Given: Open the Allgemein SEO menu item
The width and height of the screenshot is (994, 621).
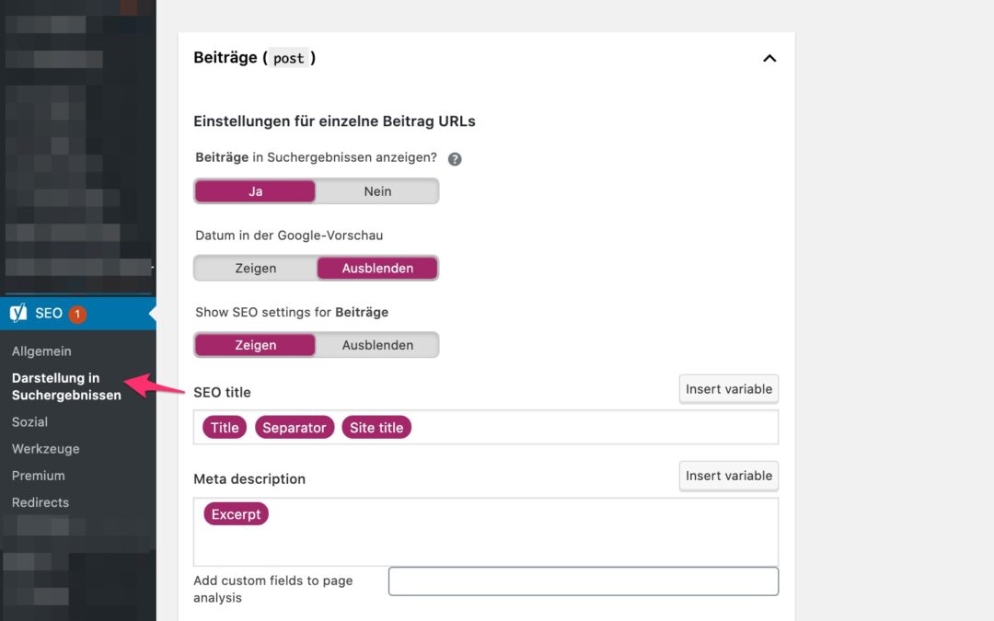Looking at the screenshot, I should click(x=41, y=351).
